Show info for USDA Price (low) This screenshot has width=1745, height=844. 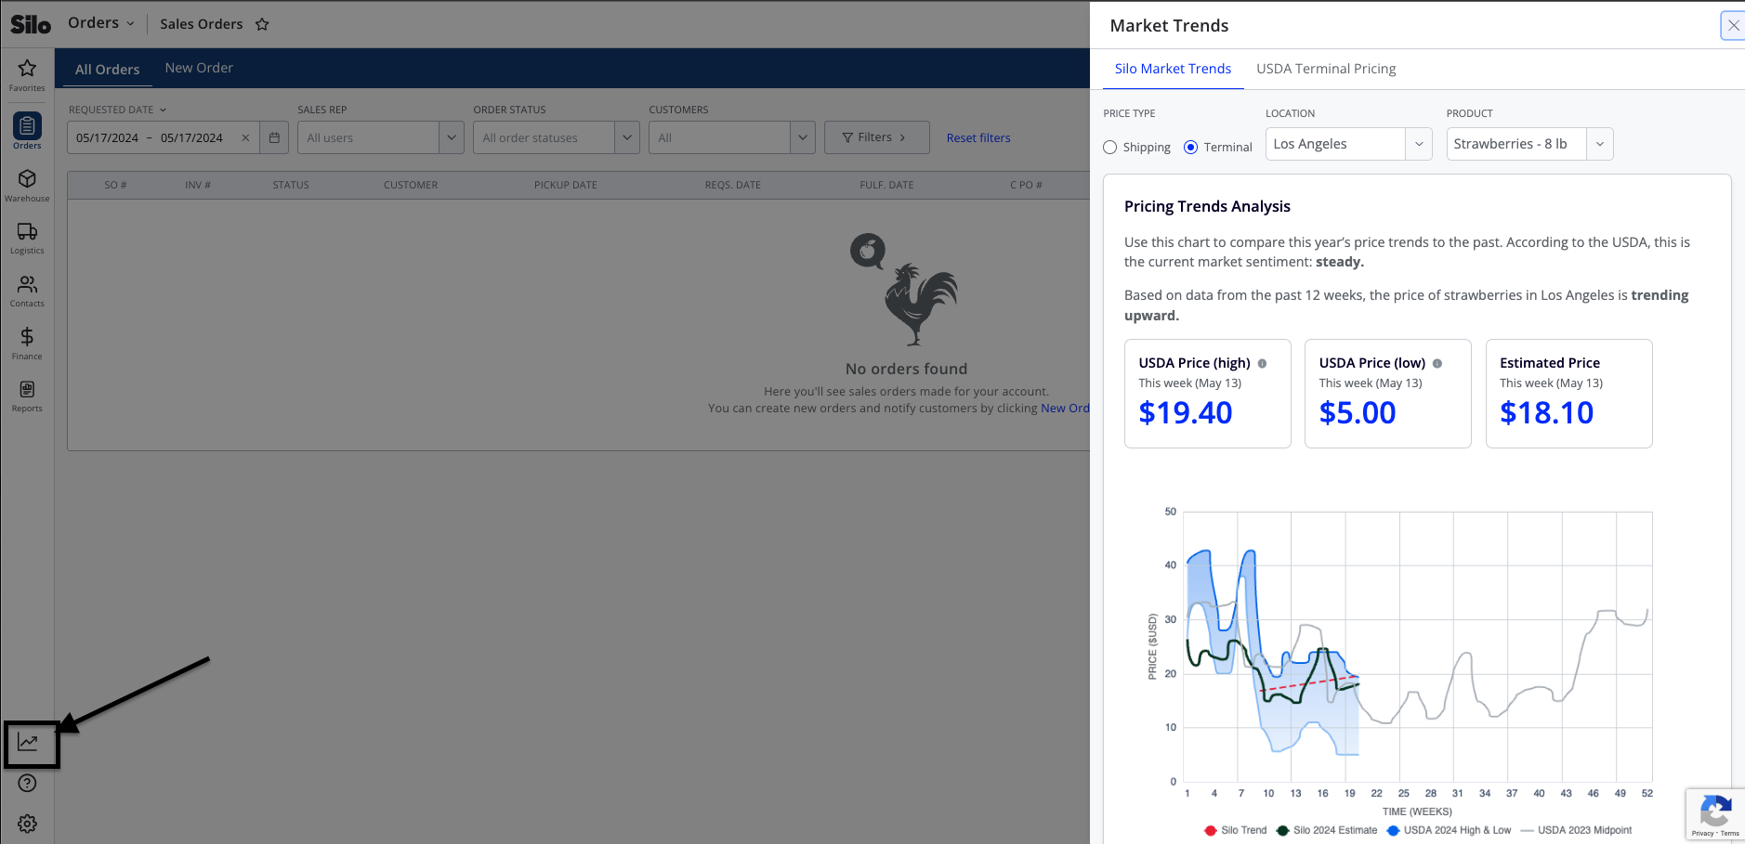(x=1437, y=363)
